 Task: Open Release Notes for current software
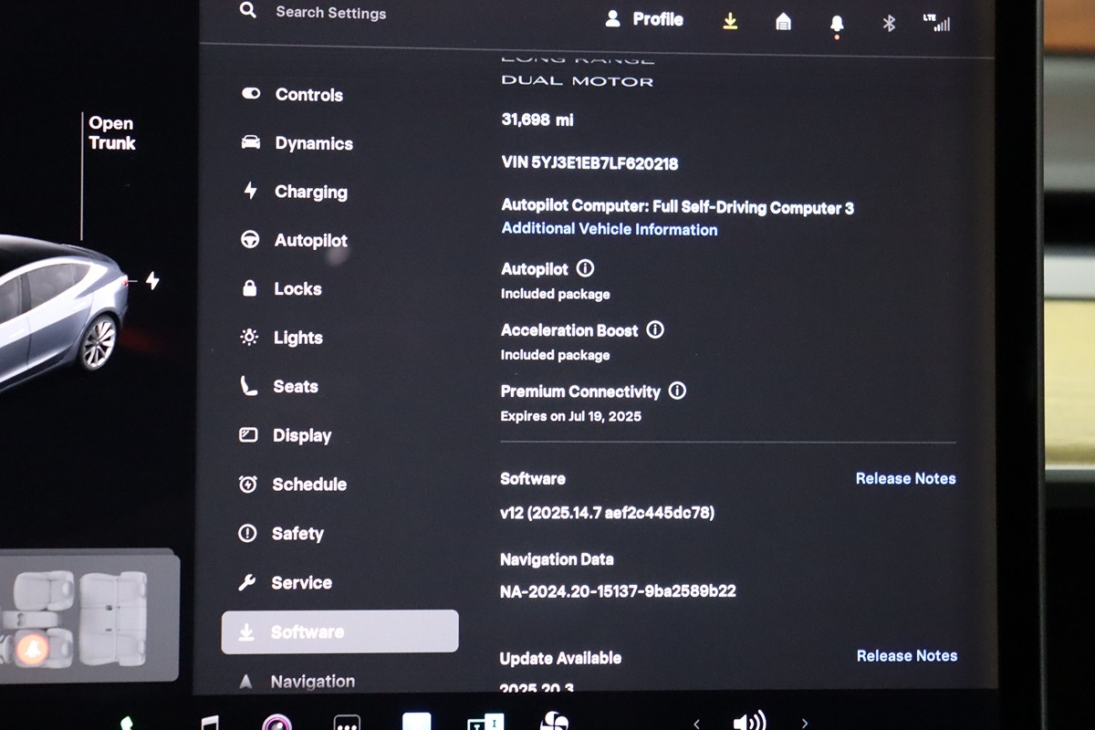click(905, 478)
